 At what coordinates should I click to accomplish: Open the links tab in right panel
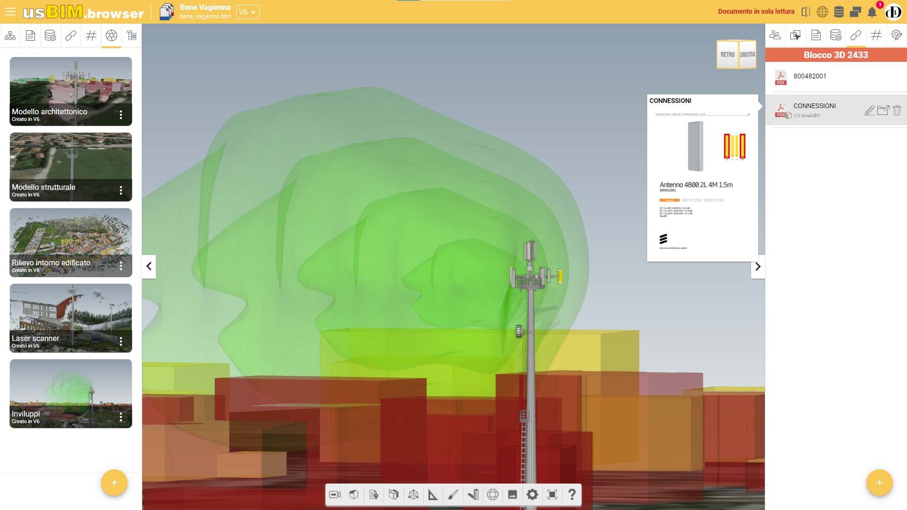coord(856,35)
